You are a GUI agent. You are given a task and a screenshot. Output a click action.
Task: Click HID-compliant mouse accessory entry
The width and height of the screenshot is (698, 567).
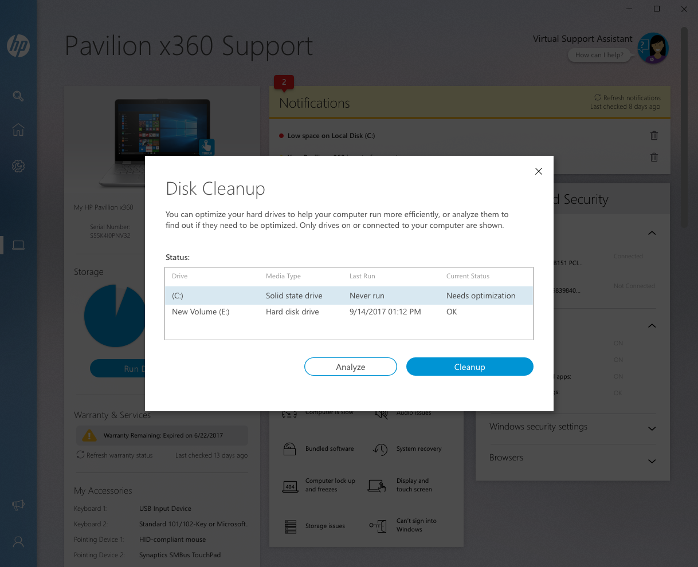tap(172, 540)
